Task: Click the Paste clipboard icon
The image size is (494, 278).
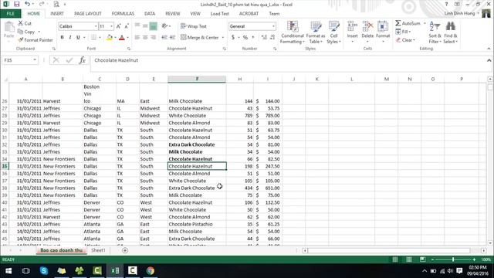Action: pyautogui.click(x=9, y=28)
